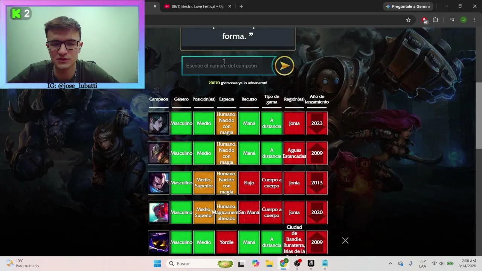Click the battery tray icon

click(x=450, y=263)
